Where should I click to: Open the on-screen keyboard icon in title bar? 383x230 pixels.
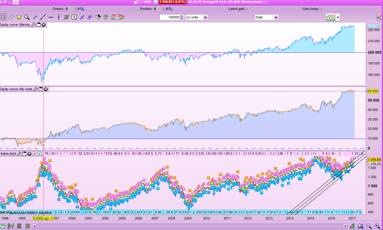tap(16, 2)
